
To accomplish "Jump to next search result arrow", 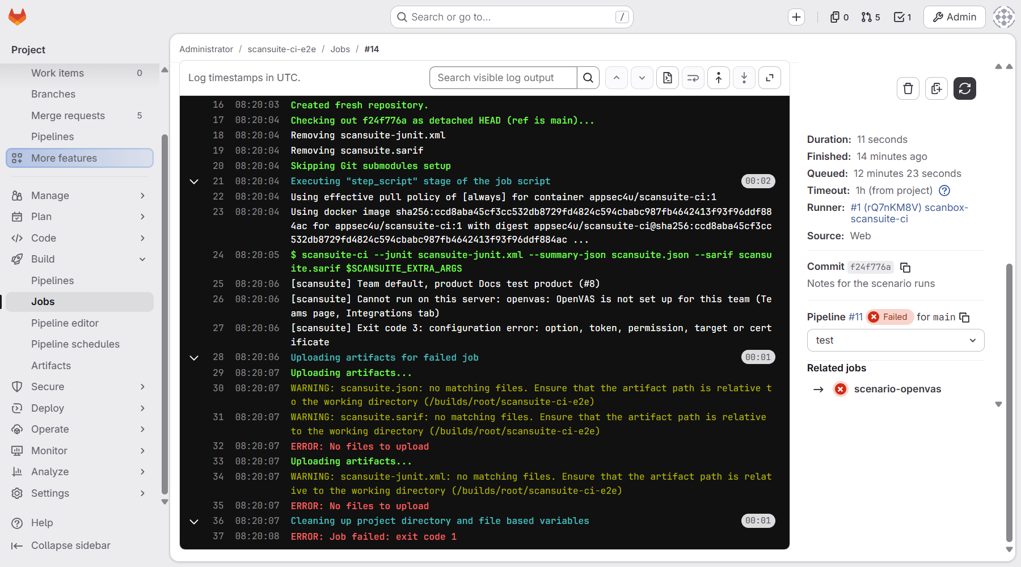I will 642,78.
